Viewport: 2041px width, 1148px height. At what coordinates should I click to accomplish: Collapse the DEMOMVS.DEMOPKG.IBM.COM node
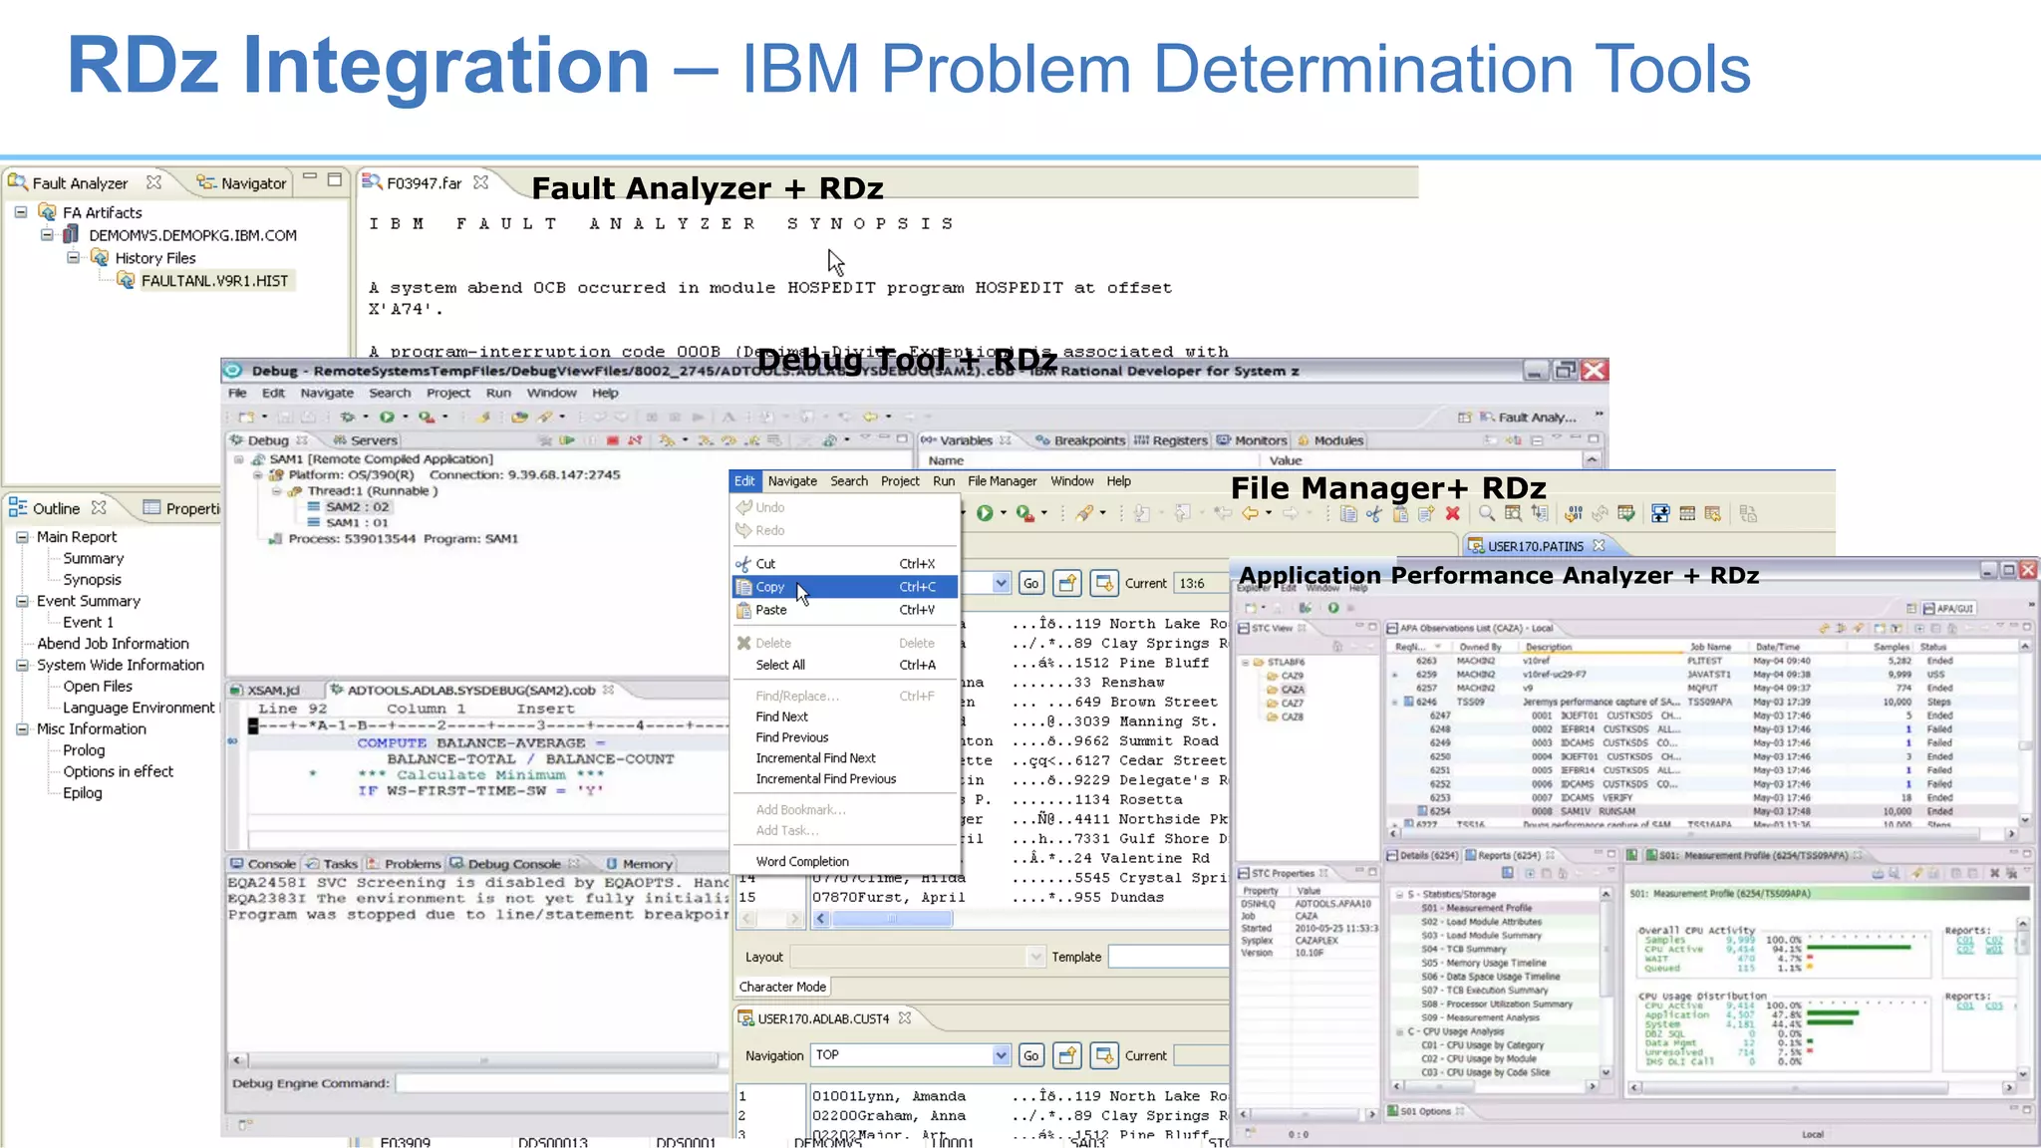coord(47,235)
